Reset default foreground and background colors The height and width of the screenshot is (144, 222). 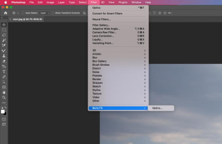tap(2, 107)
